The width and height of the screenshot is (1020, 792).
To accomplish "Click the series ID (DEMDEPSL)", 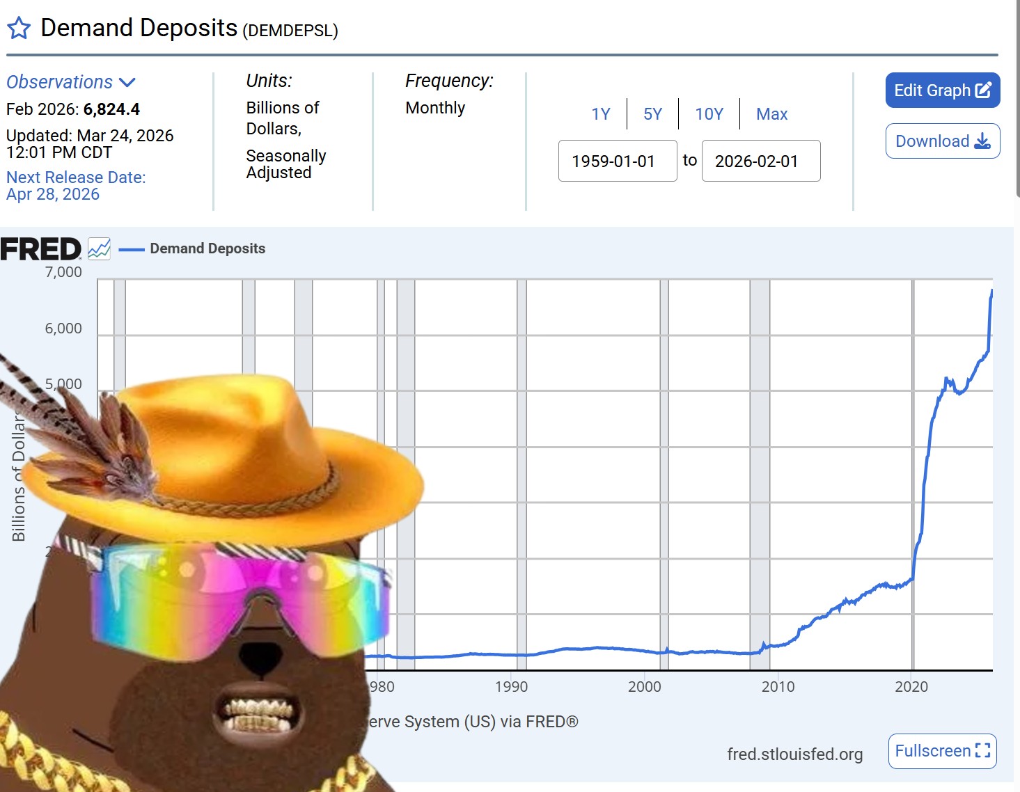I will click(x=290, y=31).
